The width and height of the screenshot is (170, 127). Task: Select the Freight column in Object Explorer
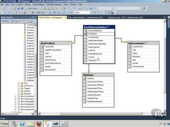pyautogui.click(x=30, y=67)
